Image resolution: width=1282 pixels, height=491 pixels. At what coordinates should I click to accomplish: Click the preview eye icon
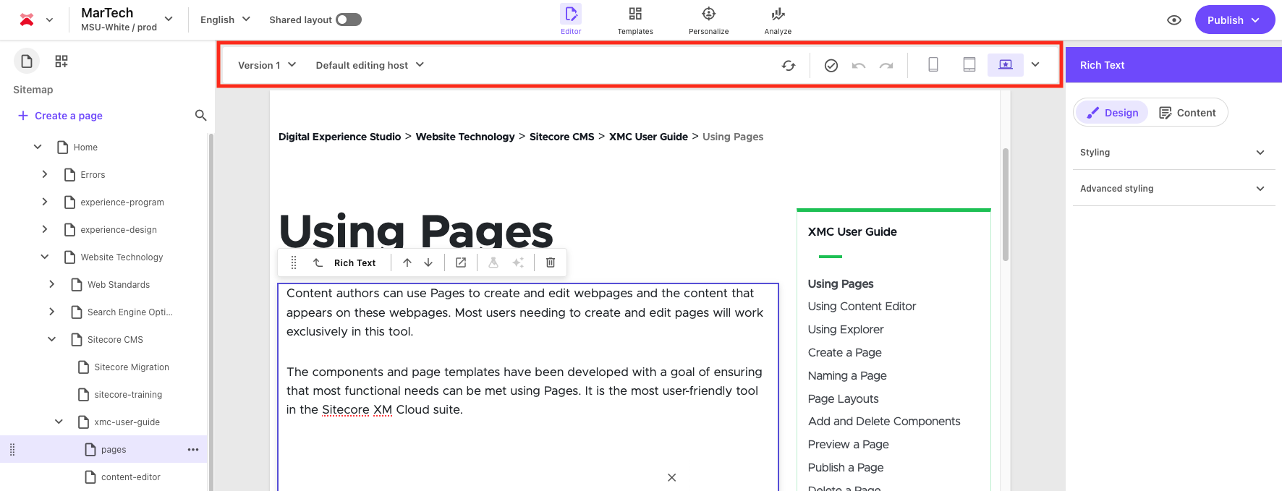coord(1174,20)
